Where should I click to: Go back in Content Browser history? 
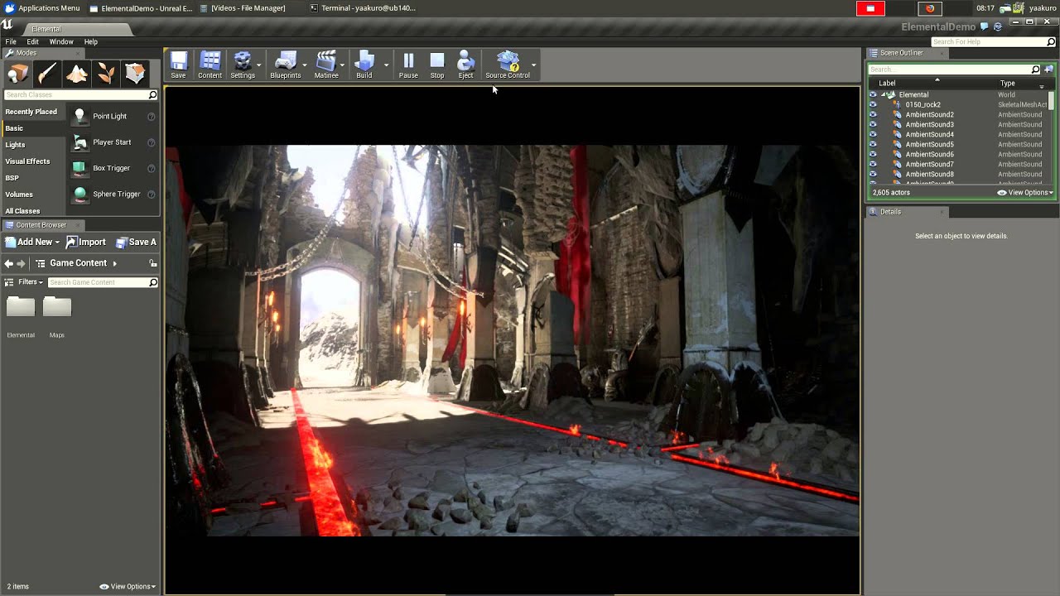click(x=8, y=263)
